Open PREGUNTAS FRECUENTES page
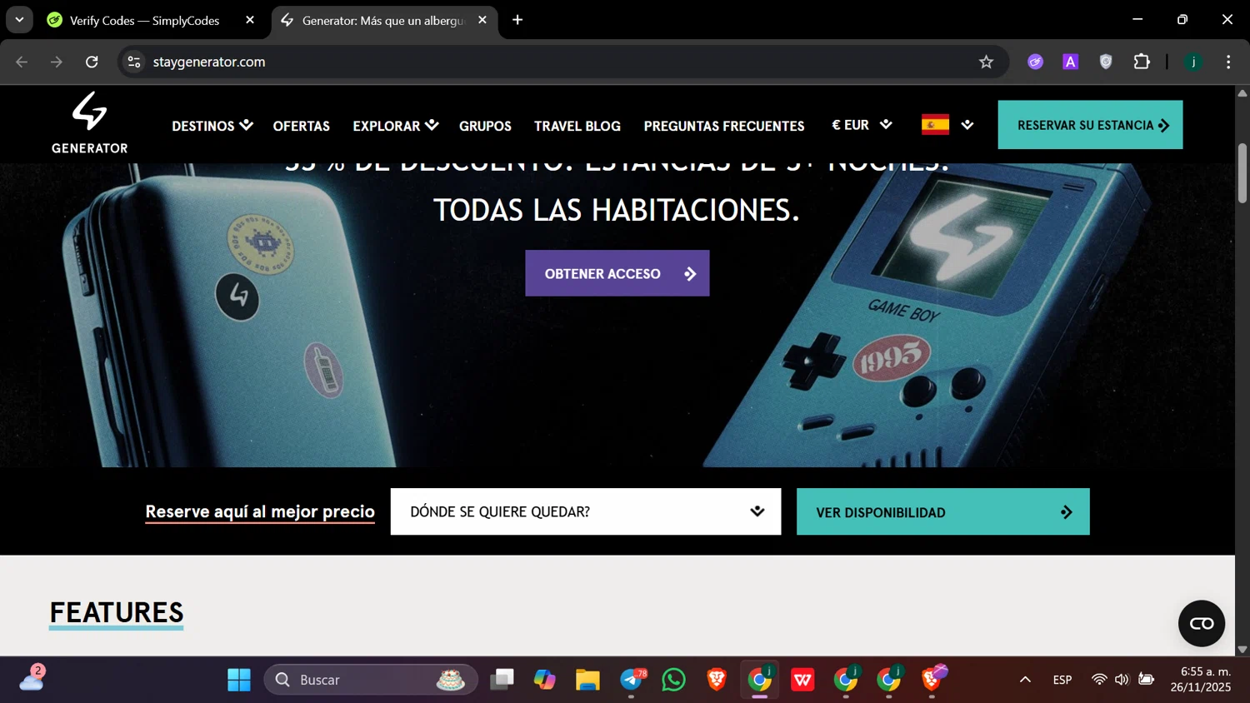This screenshot has height=703, width=1250. [x=724, y=126]
